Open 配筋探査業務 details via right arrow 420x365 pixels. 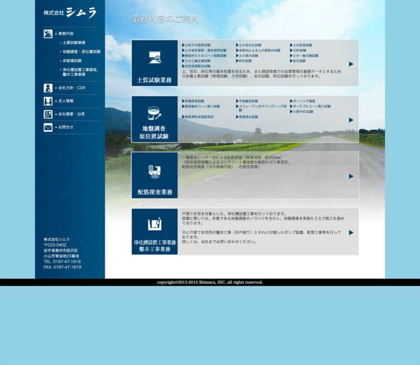click(351, 176)
